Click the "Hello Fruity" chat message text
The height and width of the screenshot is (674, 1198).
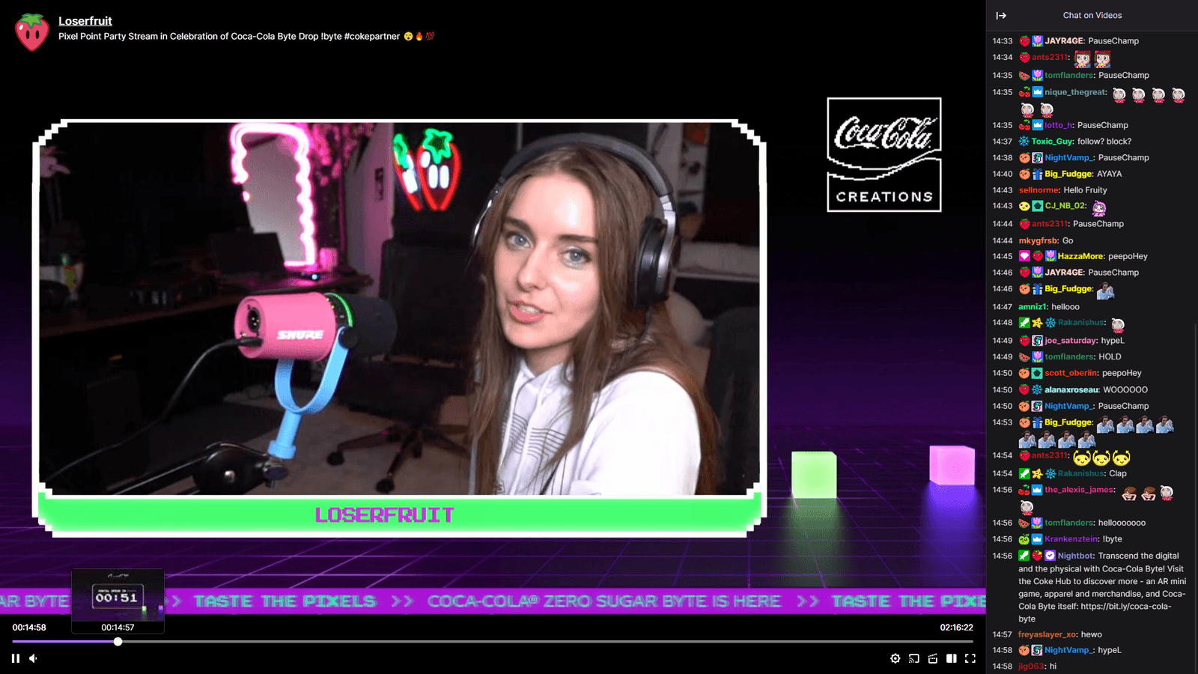point(1085,190)
